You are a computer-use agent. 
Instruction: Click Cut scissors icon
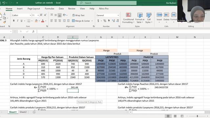click(4, 14)
